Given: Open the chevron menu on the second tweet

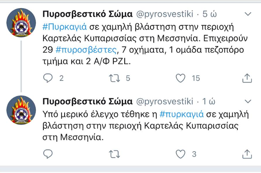Looking at the screenshot, I should [248, 101].
